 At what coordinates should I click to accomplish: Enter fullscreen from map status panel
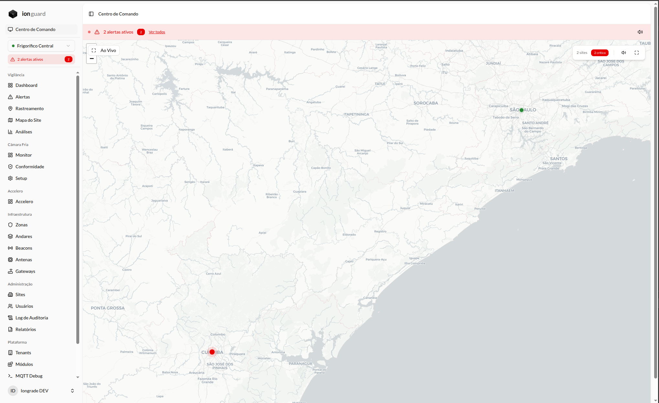tap(637, 53)
